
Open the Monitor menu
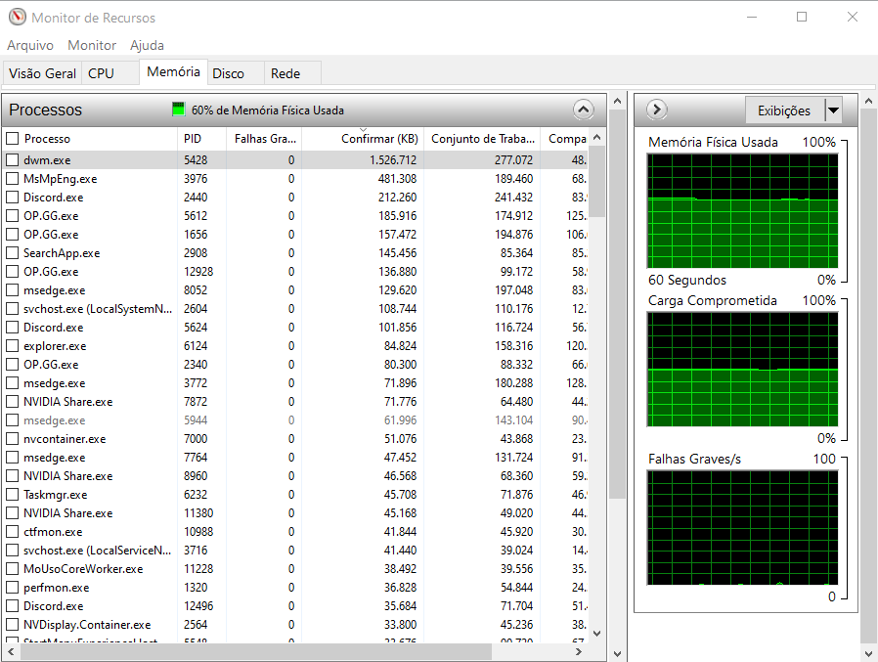pos(92,45)
